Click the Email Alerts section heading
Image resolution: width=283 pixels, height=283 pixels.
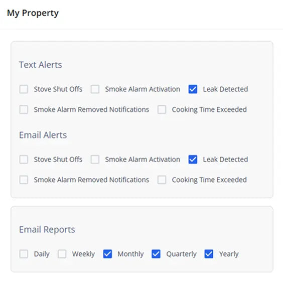pyautogui.click(x=43, y=135)
